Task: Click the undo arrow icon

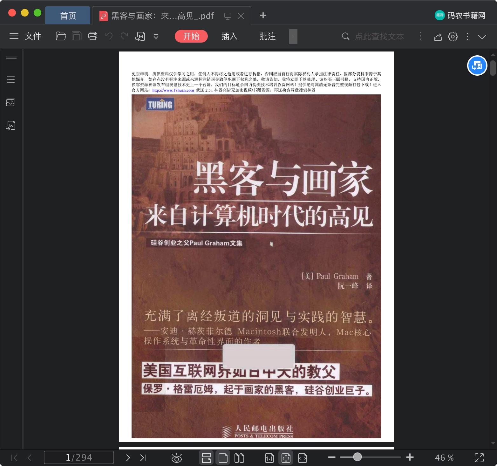Action: click(109, 36)
